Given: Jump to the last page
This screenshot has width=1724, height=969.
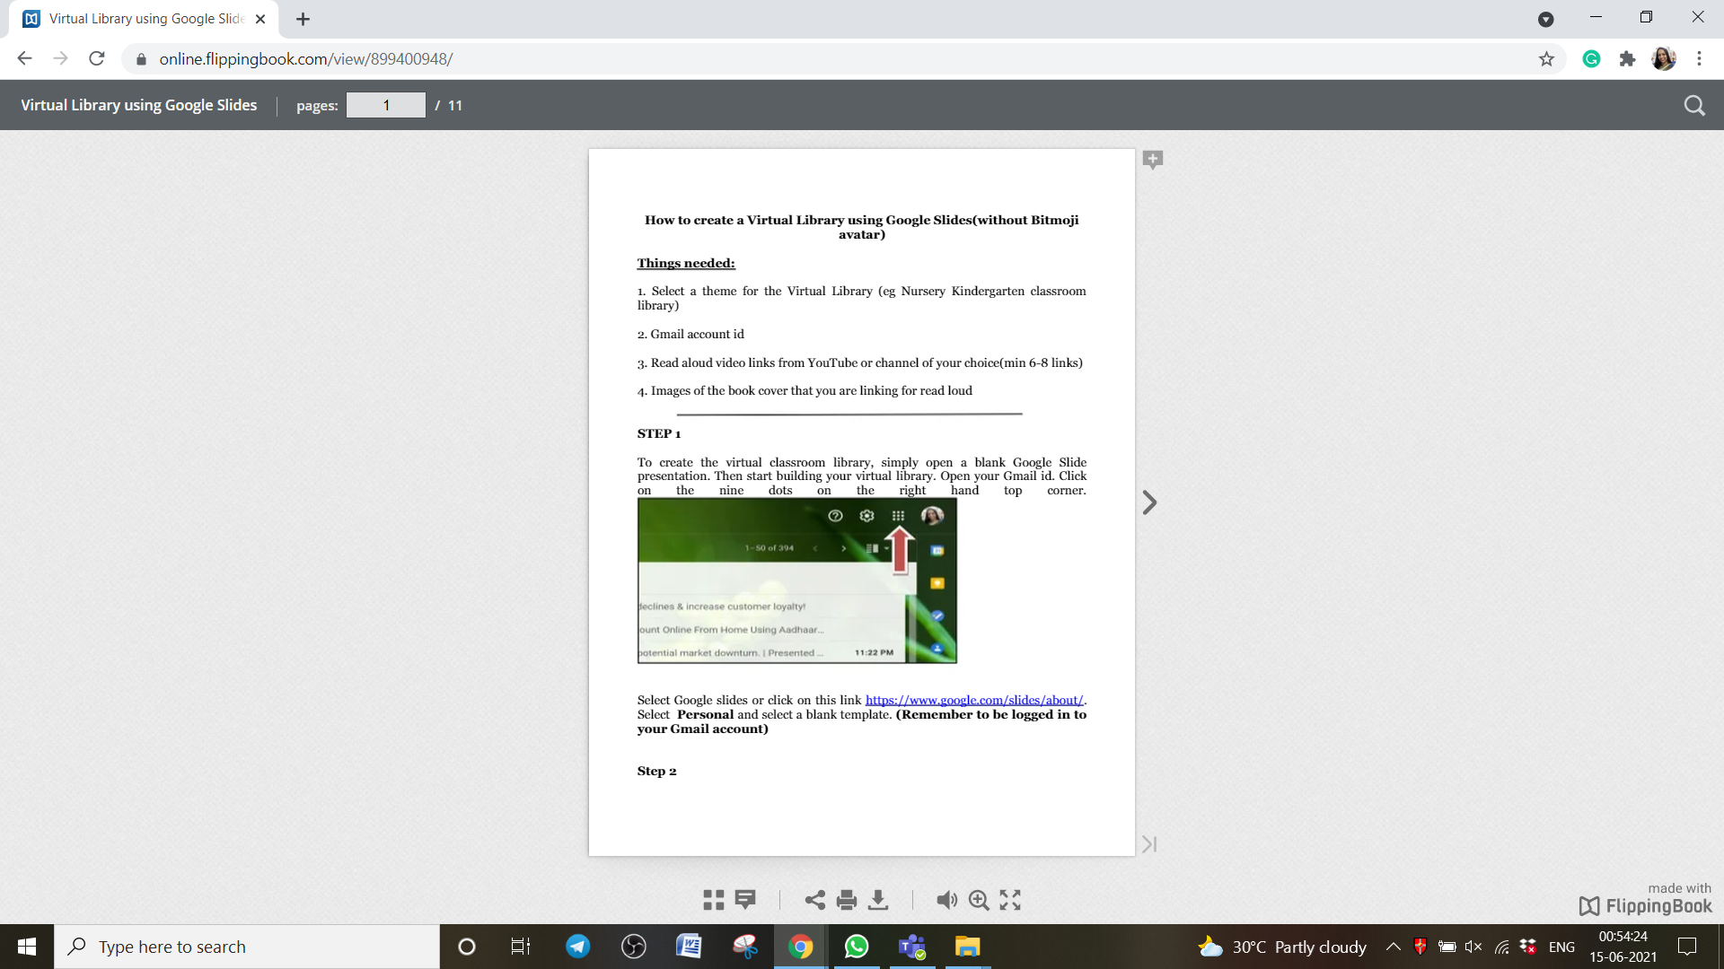Looking at the screenshot, I should point(1149,844).
